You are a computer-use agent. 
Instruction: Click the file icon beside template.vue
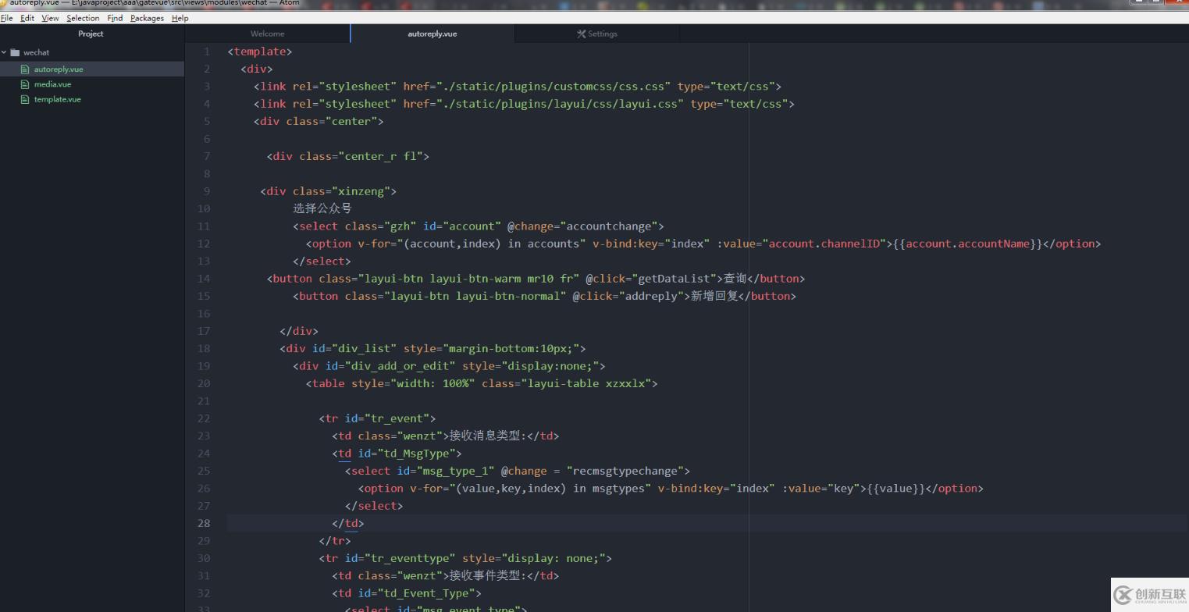click(25, 100)
